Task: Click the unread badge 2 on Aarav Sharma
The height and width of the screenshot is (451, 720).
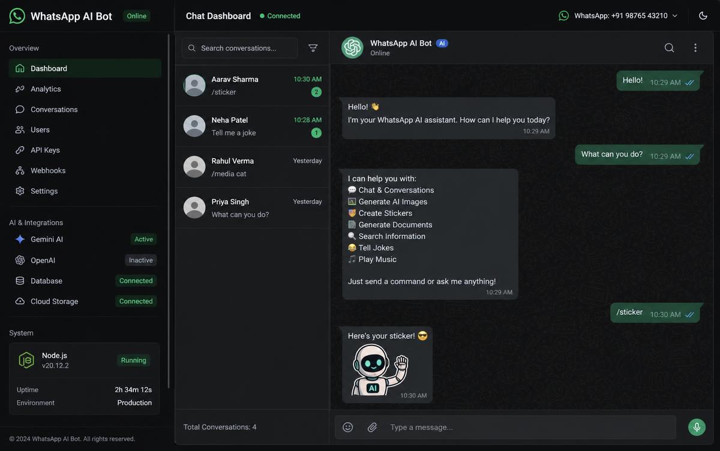Action: click(316, 92)
